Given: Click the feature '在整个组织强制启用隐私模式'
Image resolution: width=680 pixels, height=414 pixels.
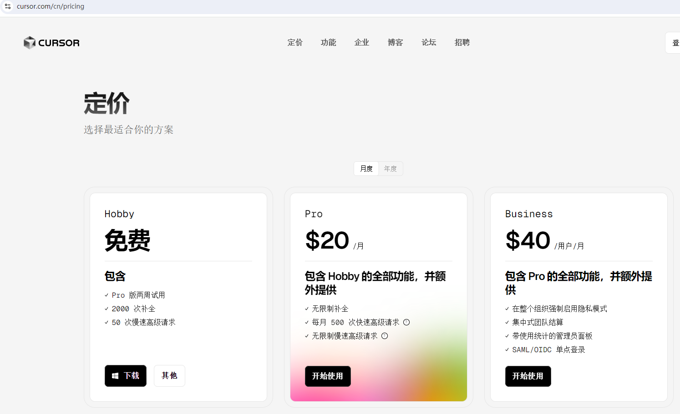Looking at the screenshot, I should 559,309.
